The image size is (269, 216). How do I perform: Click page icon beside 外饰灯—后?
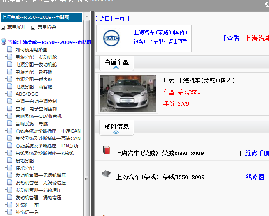10,212
